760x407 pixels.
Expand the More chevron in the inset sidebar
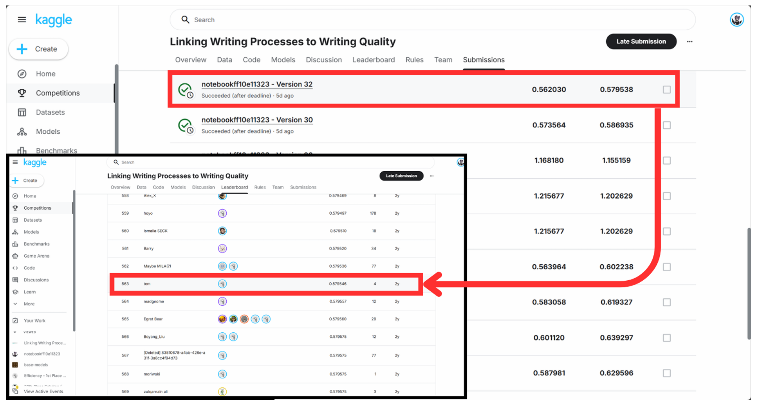pos(15,304)
